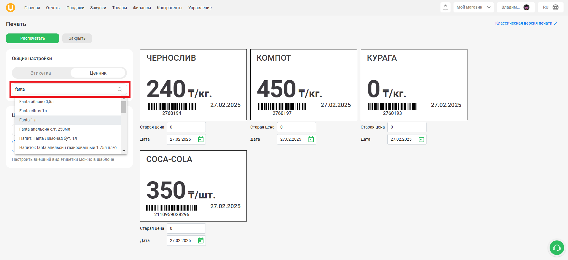Switch to Этикетка mode

click(x=41, y=73)
